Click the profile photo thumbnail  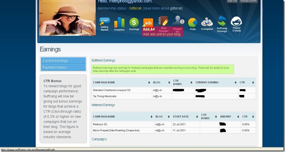click(x=67, y=18)
